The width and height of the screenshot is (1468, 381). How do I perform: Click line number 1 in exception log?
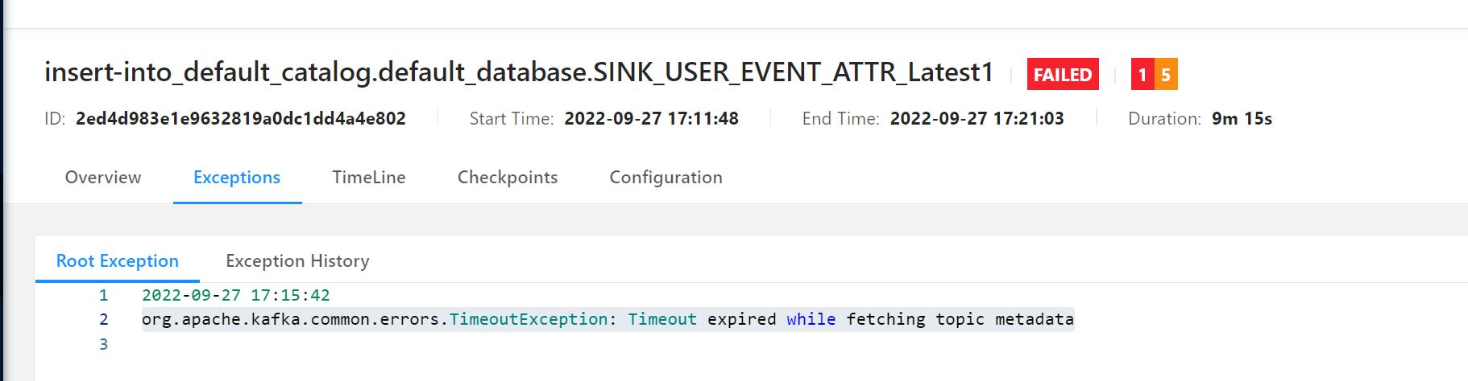(x=103, y=295)
